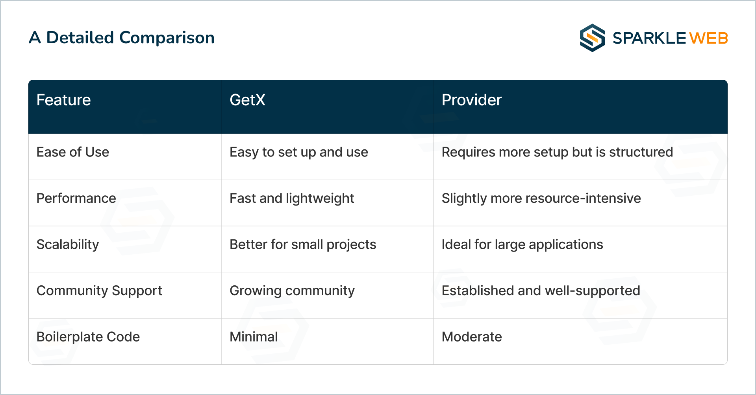The width and height of the screenshot is (756, 395).
Task: Click the 'Moderate' cell under Provider
Action: point(472,337)
